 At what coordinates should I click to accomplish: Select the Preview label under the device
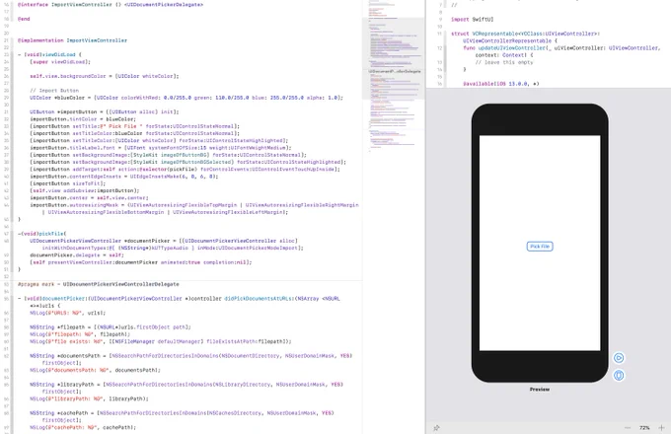[540, 389]
